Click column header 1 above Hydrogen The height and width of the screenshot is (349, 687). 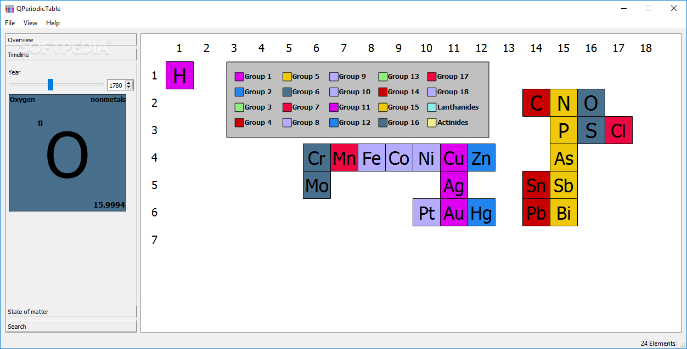pyautogui.click(x=179, y=48)
